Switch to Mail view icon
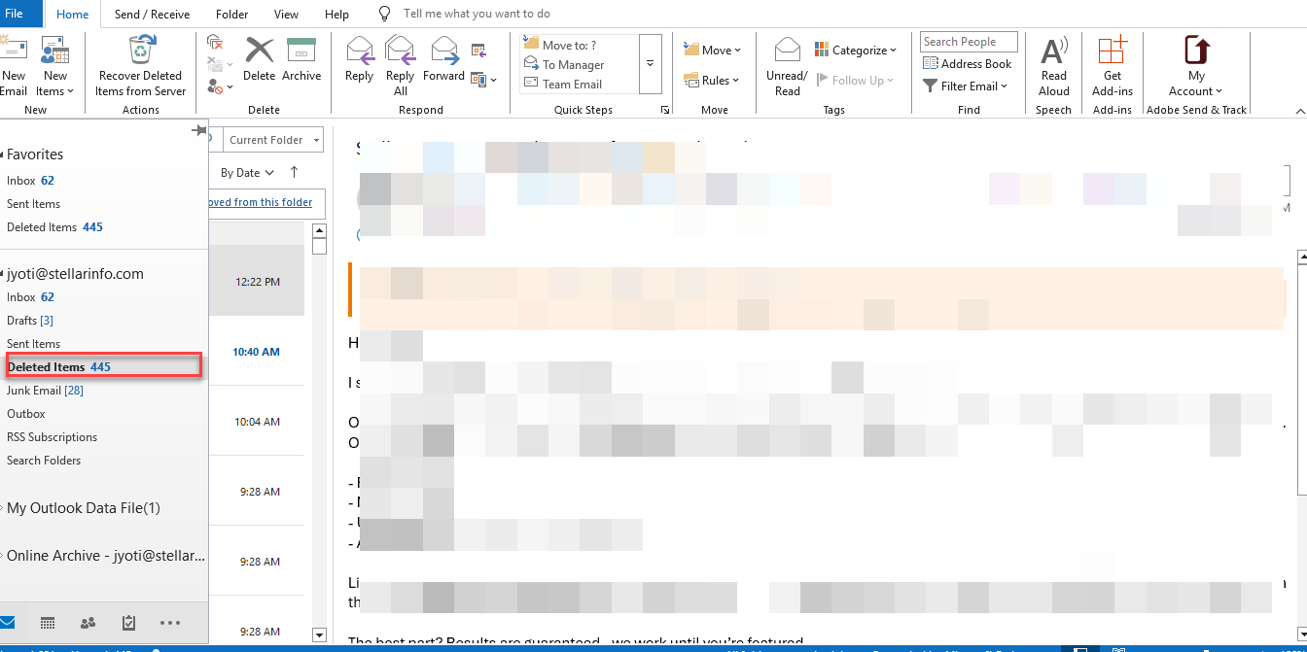This screenshot has height=652, width=1307. pyautogui.click(x=7, y=623)
